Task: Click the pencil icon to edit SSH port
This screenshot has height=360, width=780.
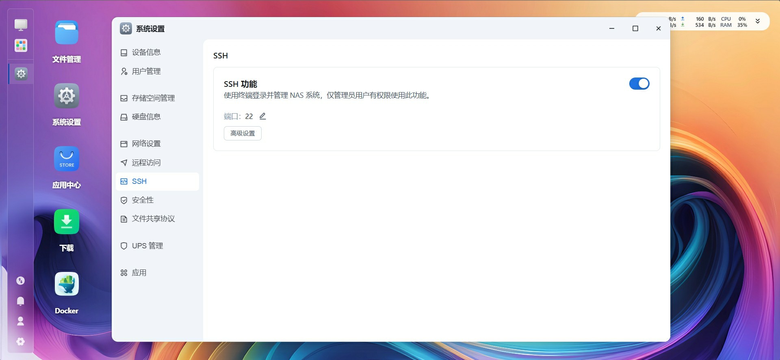Action: point(263,116)
